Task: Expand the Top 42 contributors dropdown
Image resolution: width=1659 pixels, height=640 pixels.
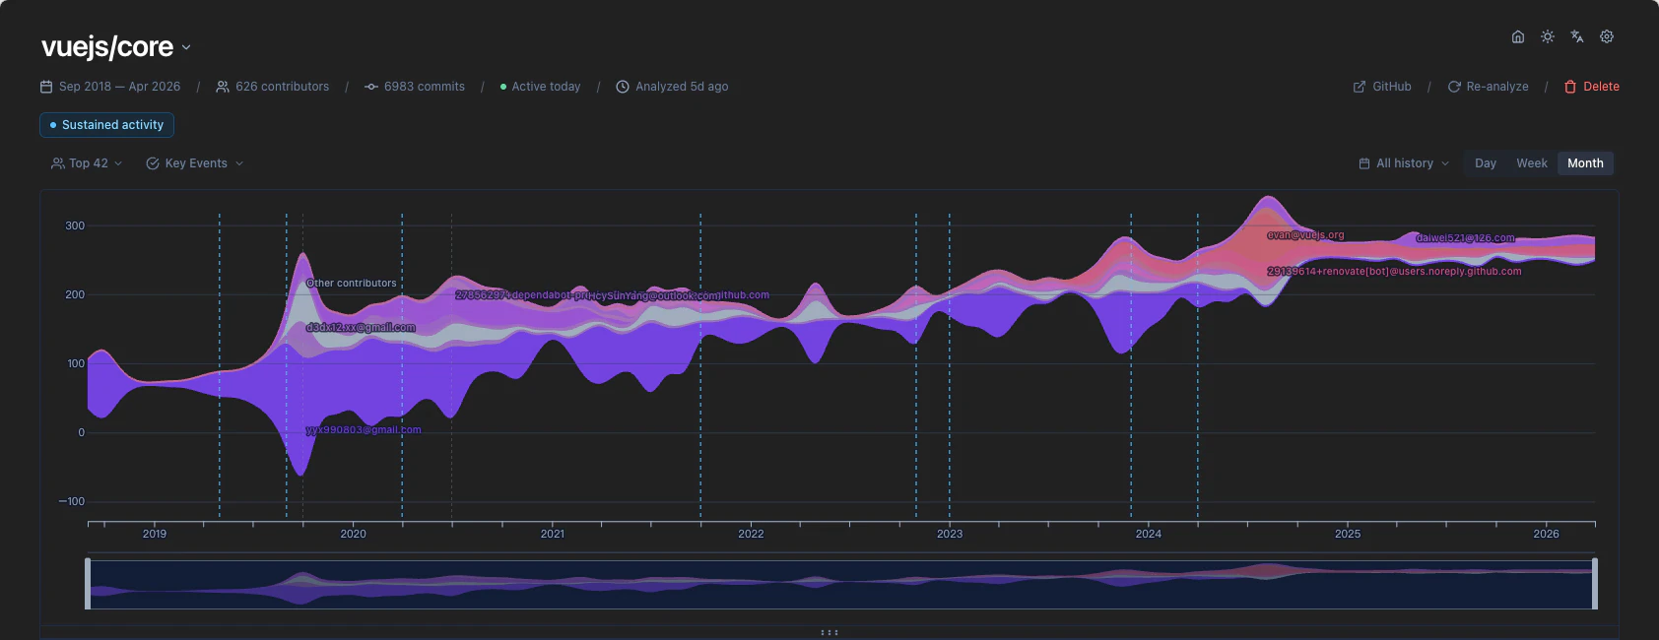Action: pyautogui.click(x=87, y=163)
